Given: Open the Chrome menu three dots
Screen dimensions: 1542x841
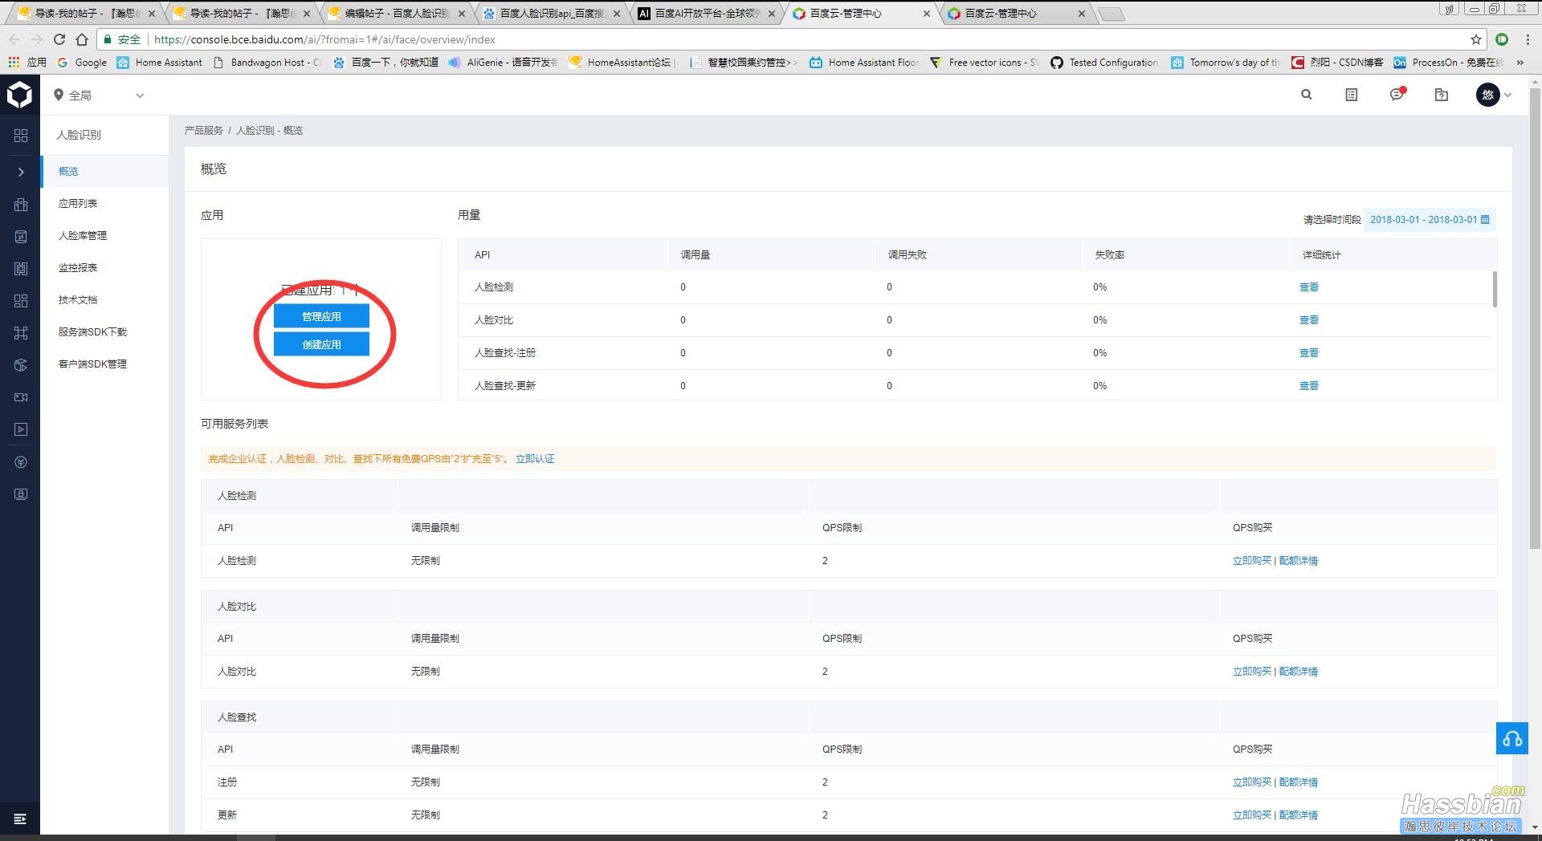Looking at the screenshot, I should (x=1528, y=39).
